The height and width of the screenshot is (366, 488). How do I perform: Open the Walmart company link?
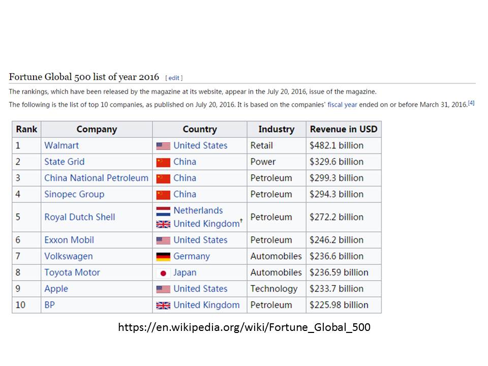(x=62, y=145)
